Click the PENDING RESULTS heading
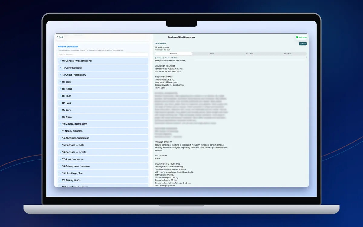 163,142
